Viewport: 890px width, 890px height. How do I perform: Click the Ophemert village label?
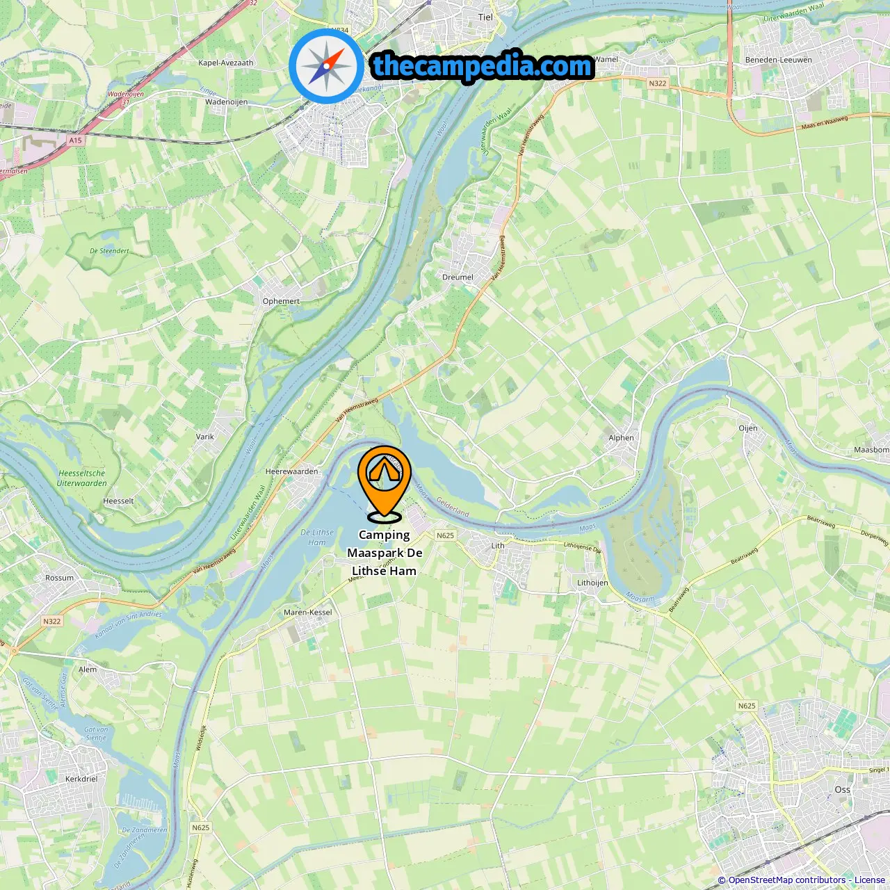281,301
